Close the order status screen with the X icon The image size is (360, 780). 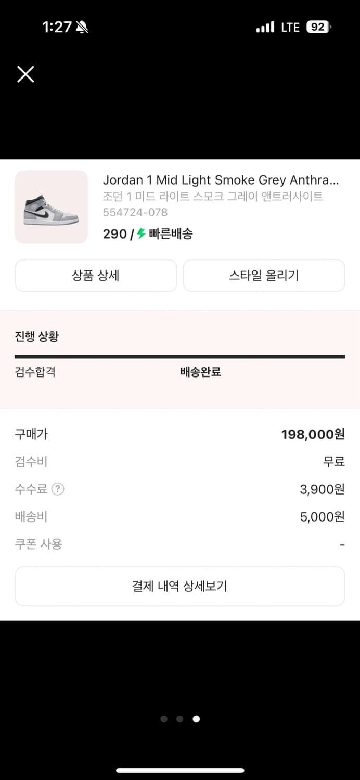(x=25, y=74)
